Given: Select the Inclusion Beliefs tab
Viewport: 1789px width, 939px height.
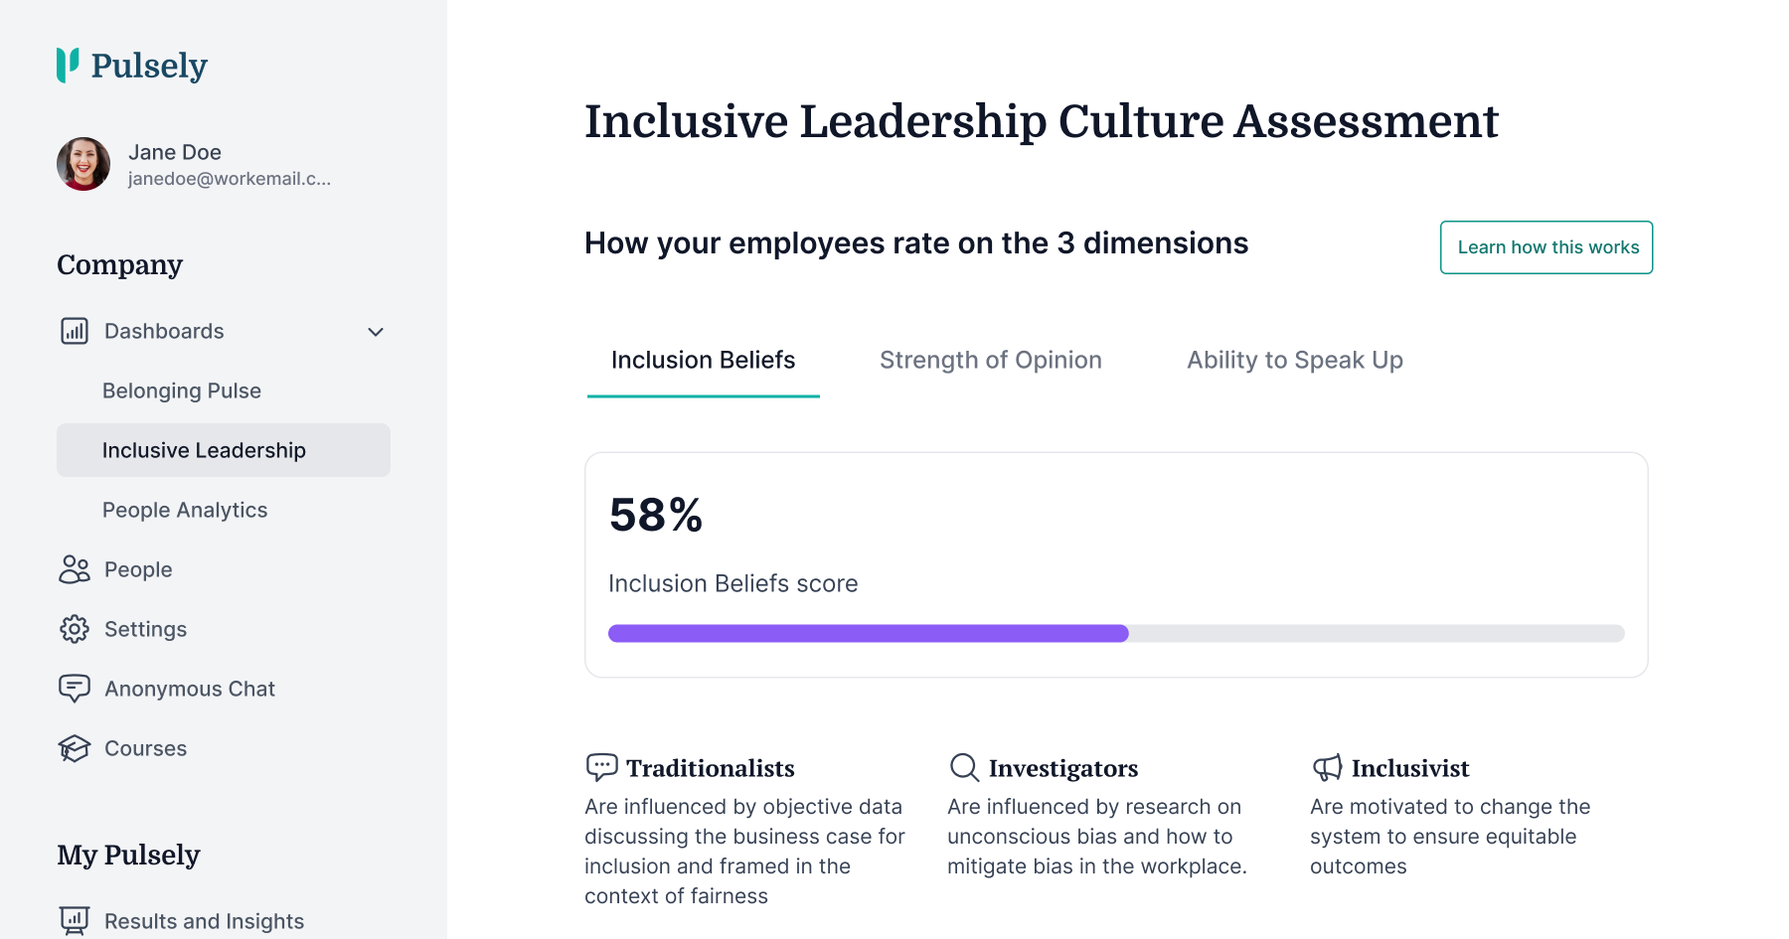Looking at the screenshot, I should coord(703,360).
